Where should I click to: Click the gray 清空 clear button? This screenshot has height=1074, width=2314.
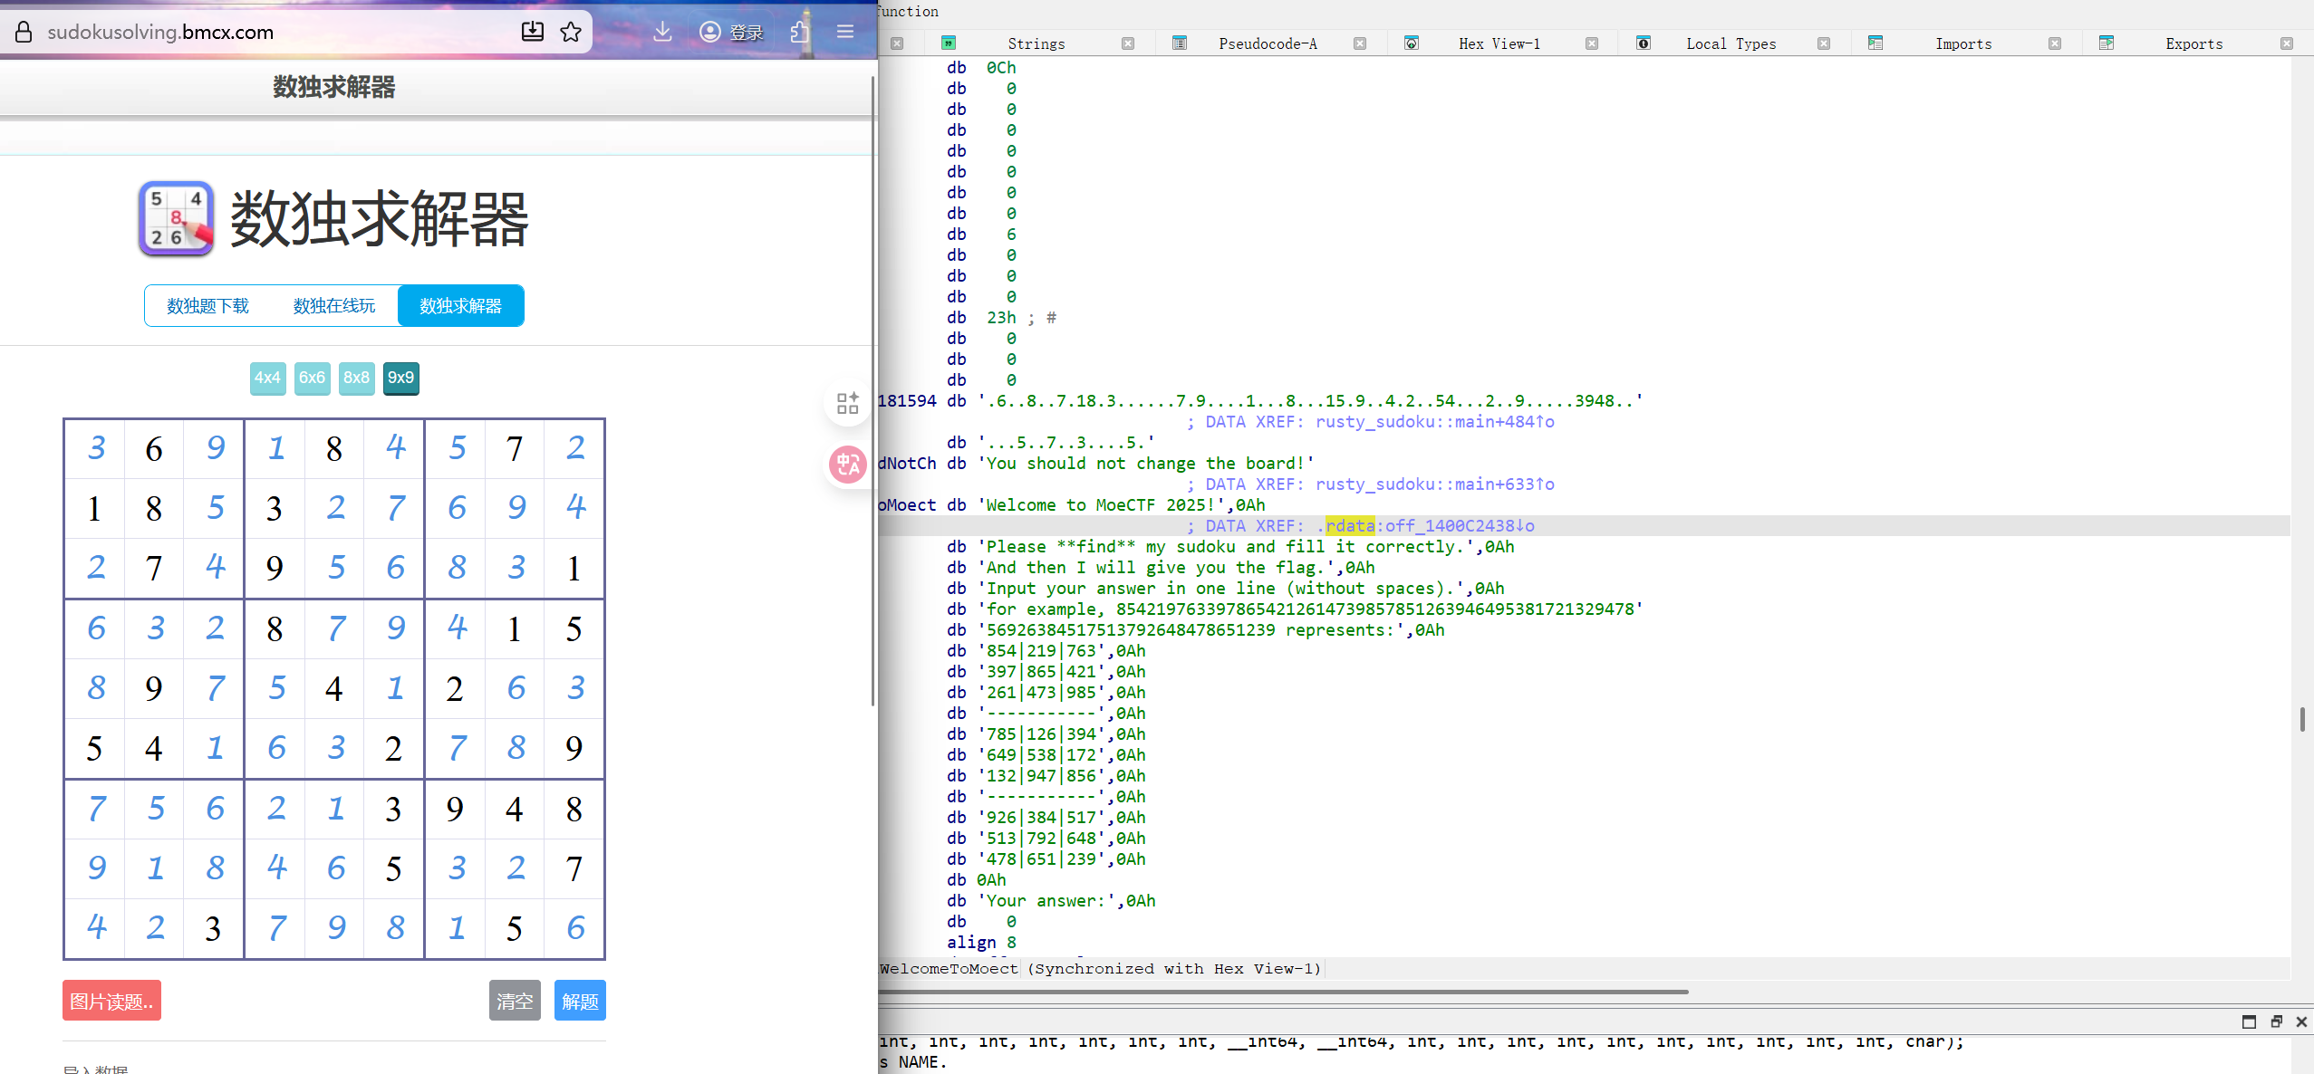515,1001
